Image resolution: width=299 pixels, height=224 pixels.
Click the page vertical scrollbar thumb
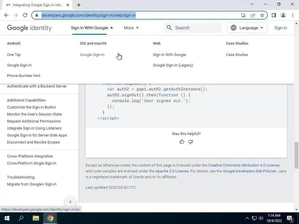coord(296,155)
